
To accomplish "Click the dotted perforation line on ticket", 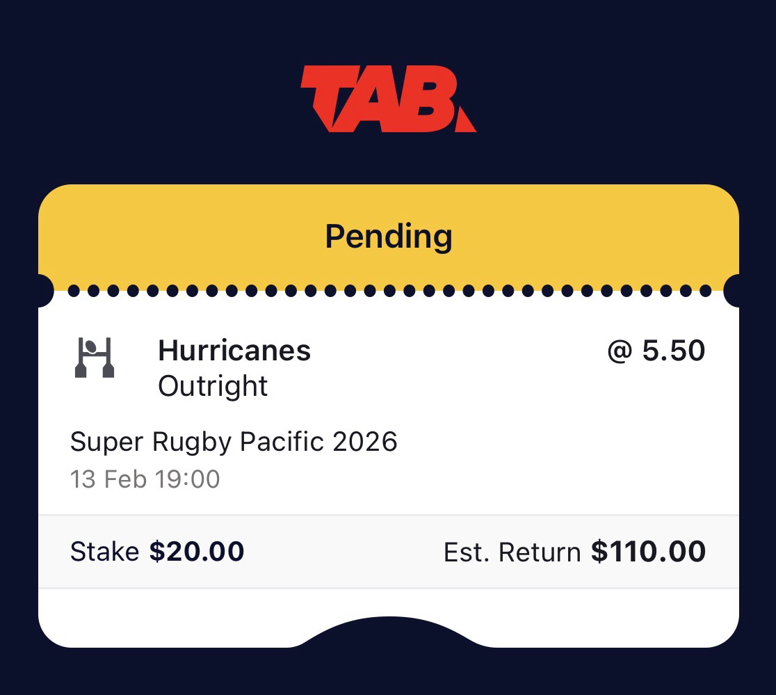I will [389, 290].
